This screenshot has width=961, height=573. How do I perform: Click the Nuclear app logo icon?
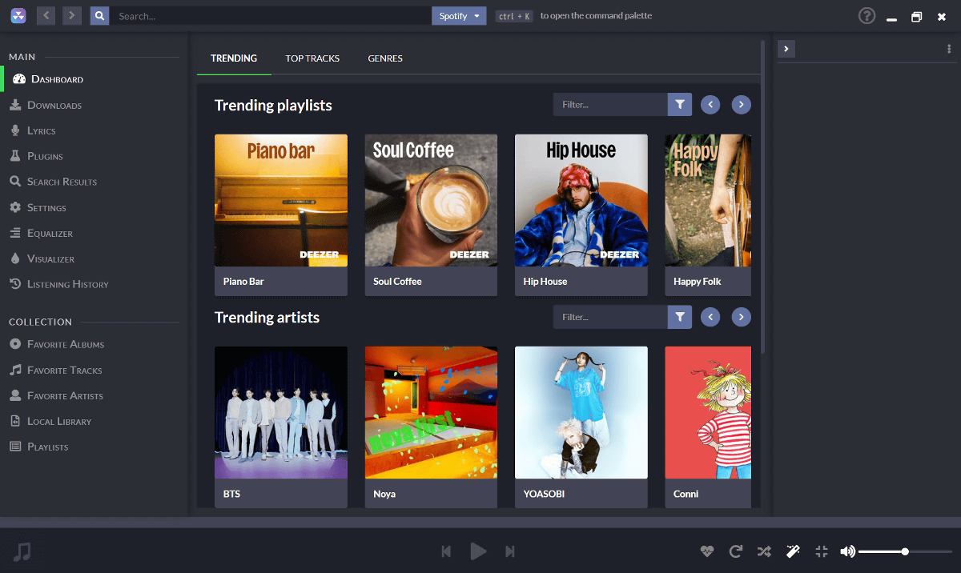coord(19,15)
